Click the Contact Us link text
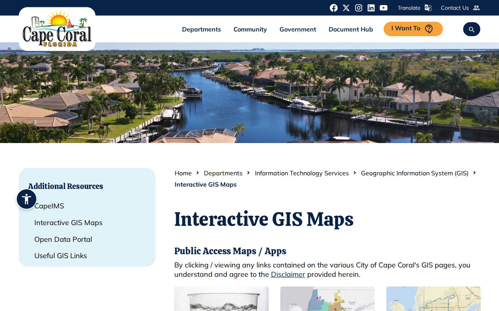The width and height of the screenshot is (499, 311). coord(455,8)
